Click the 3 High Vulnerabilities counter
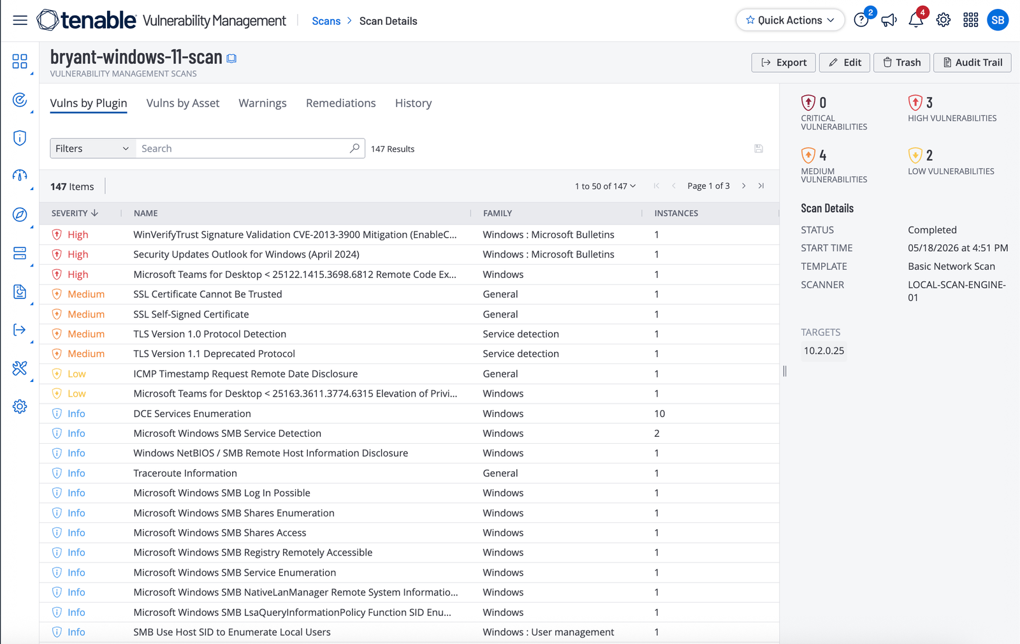 (952, 108)
